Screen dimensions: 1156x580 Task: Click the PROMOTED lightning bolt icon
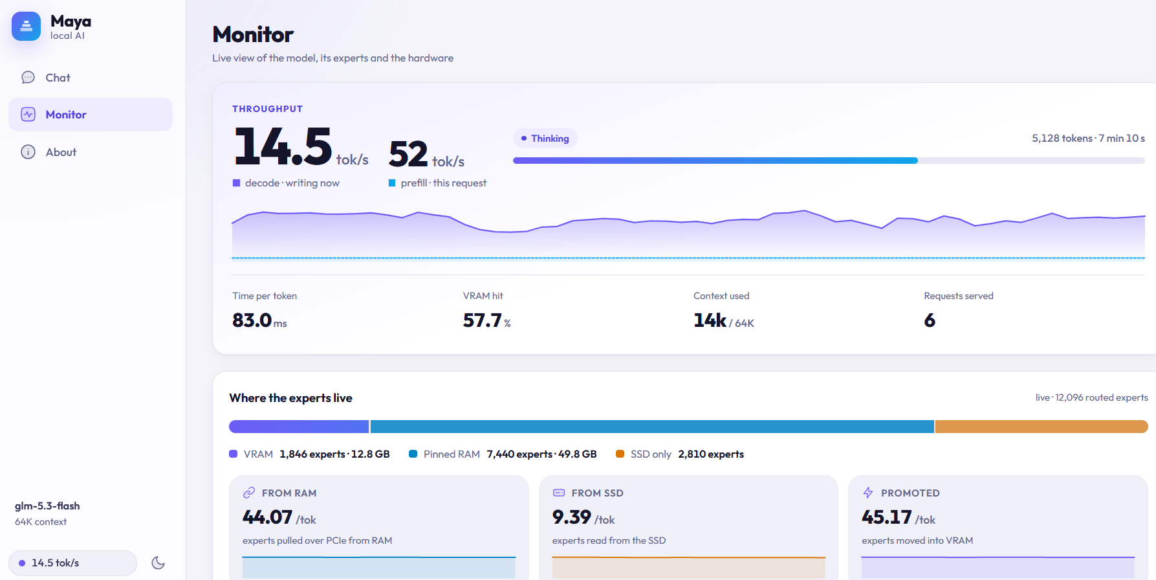(x=868, y=493)
